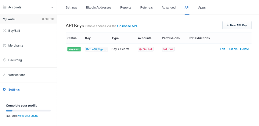Click the profile completion progress bar
This screenshot has height=126, width=259.
coord(28,110)
